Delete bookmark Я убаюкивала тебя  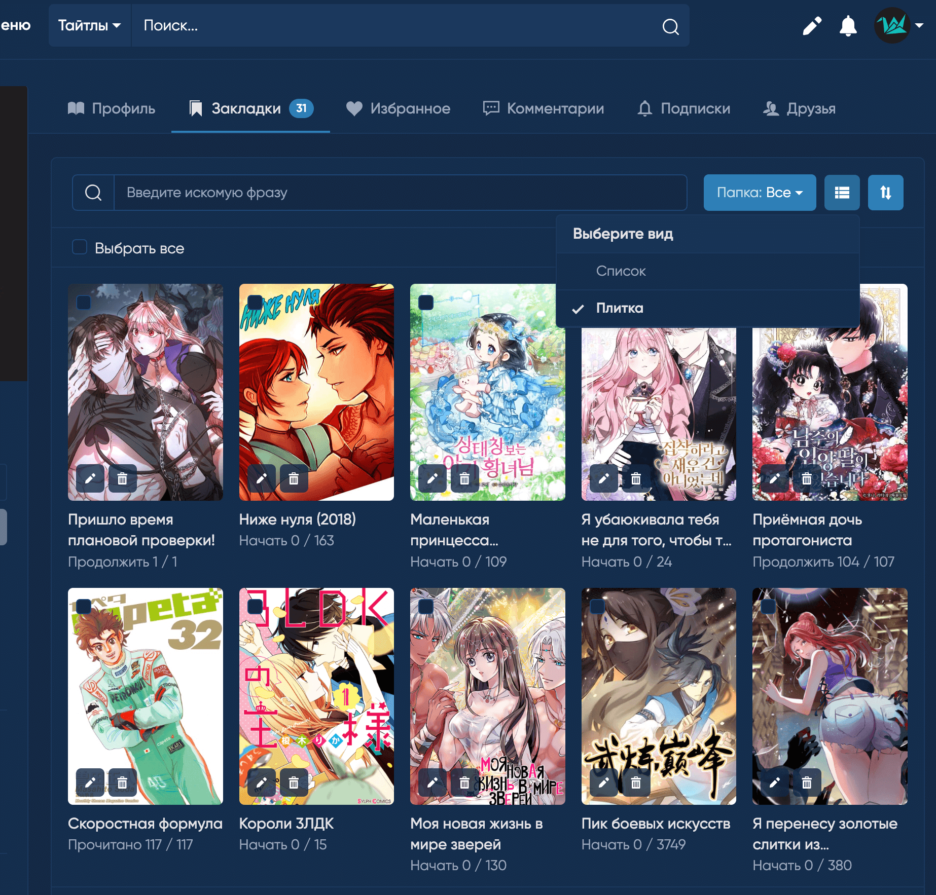tap(636, 478)
